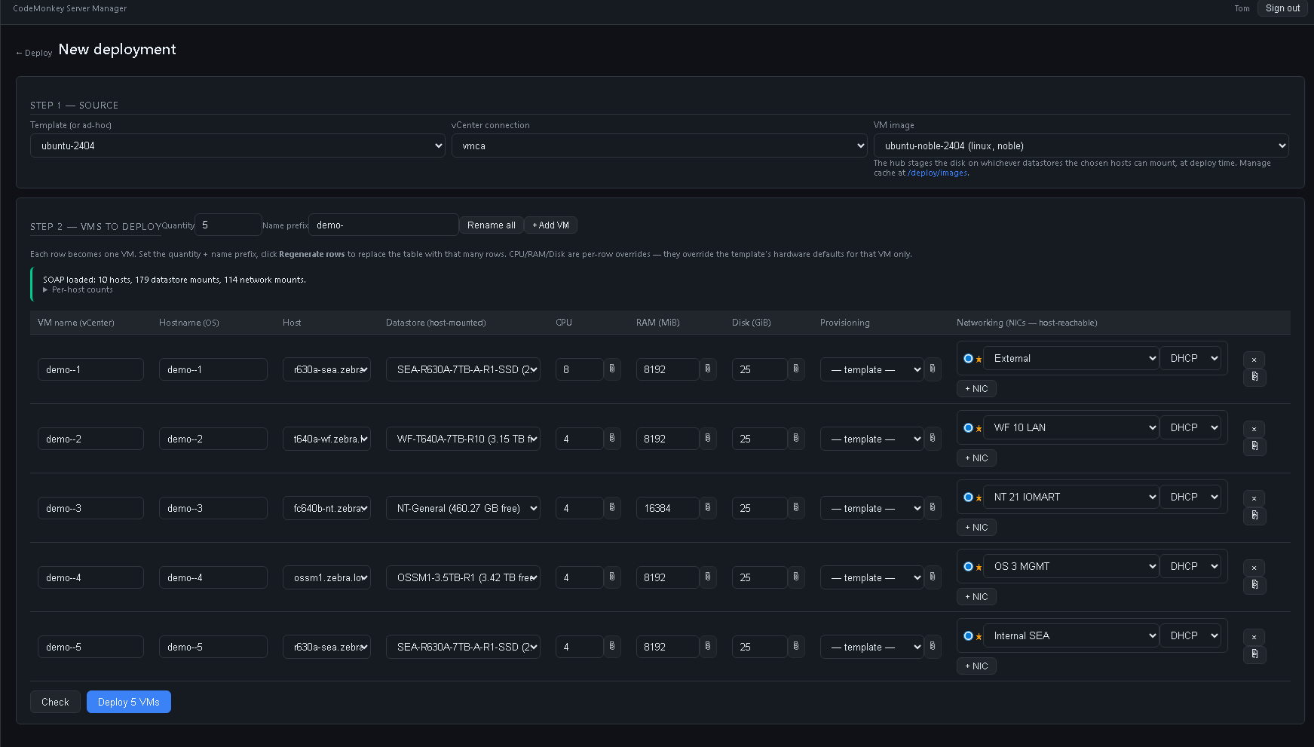Open the OS 3 MGMT network dropdown

tap(1070, 567)
